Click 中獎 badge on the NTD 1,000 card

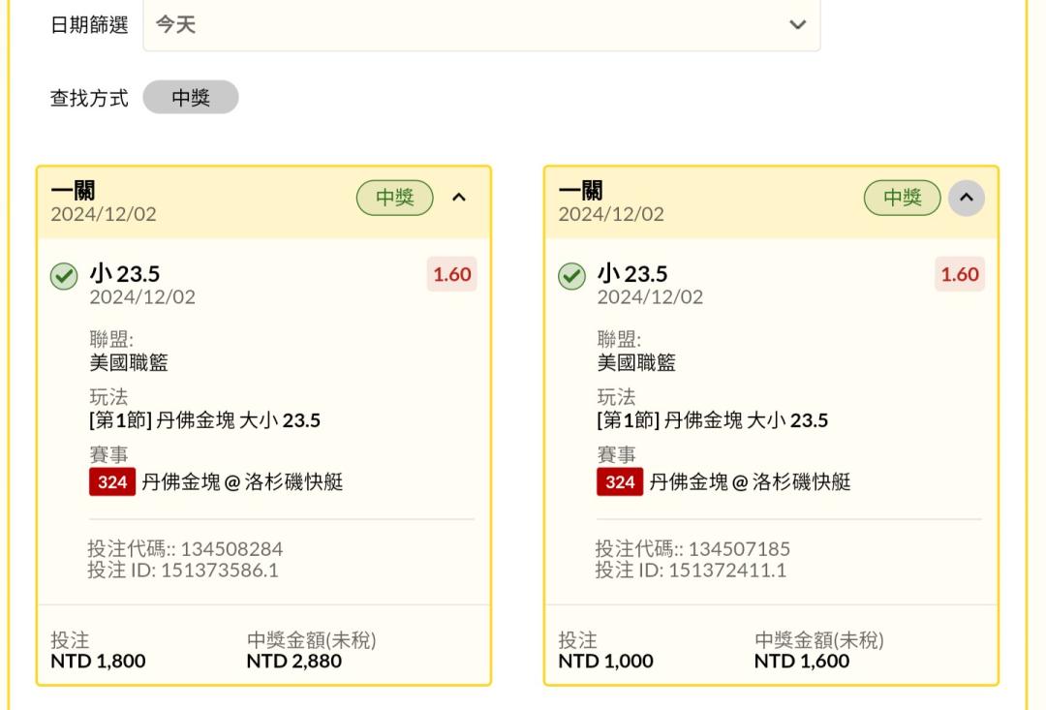[x=902, y=198]
